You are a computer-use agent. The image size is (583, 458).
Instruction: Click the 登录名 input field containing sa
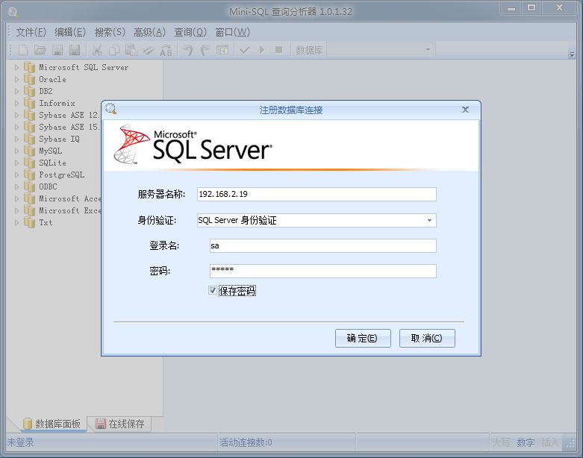(322, 245)
